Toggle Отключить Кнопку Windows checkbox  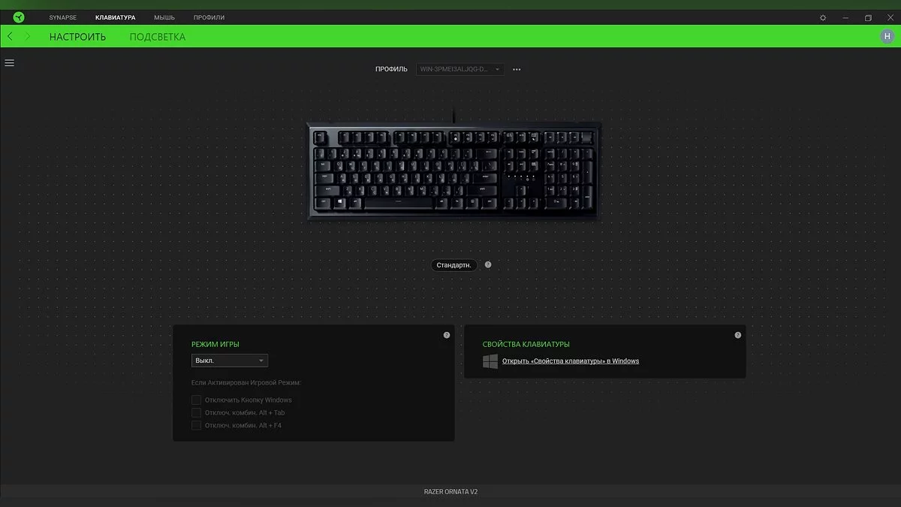click(x=196, y=400)
